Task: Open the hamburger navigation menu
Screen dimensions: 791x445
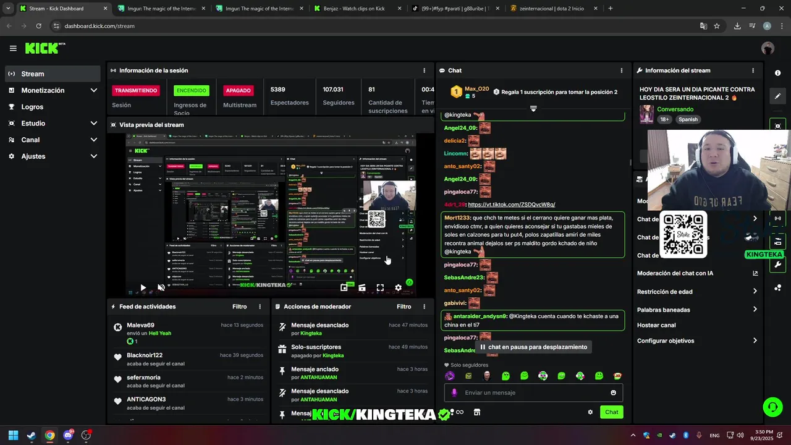Action: tap(13, 48)
